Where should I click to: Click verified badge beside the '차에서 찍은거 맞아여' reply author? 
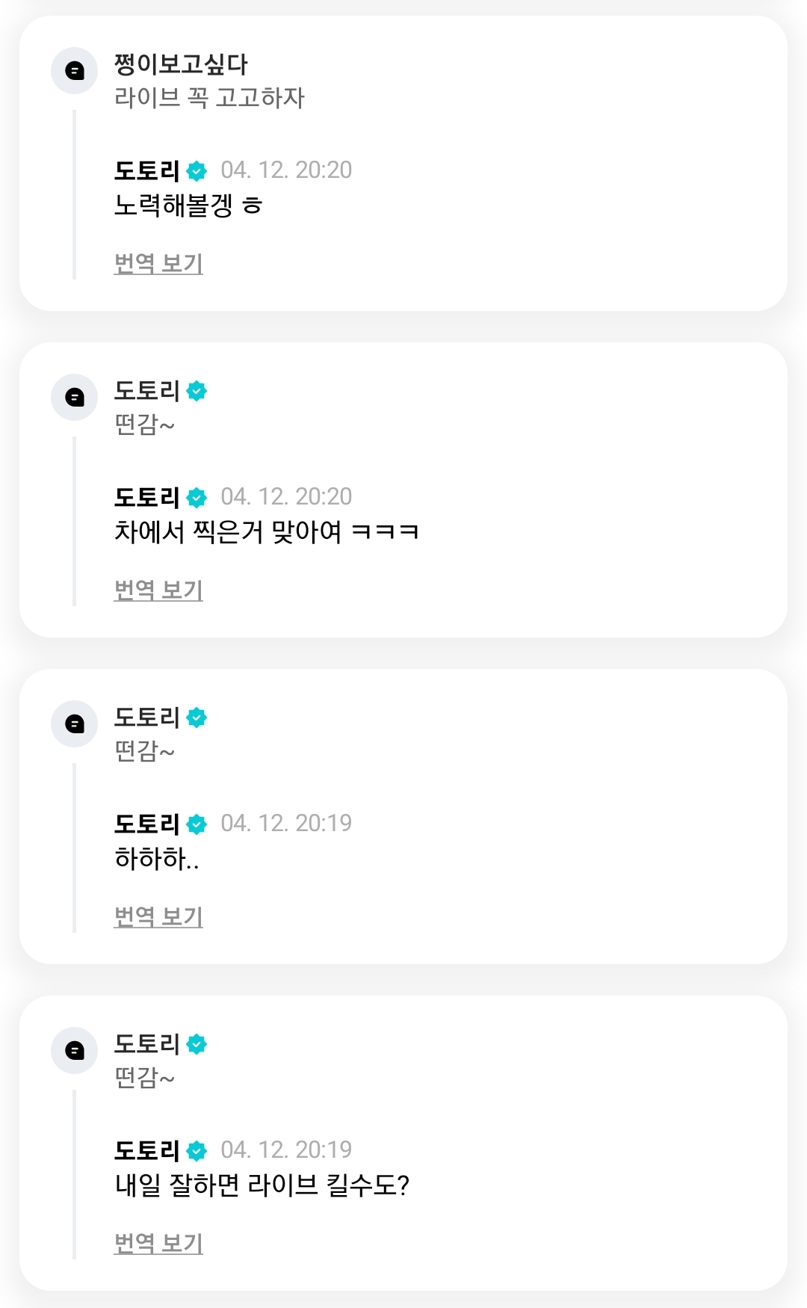pyautogui.click(x=197, y=498)
